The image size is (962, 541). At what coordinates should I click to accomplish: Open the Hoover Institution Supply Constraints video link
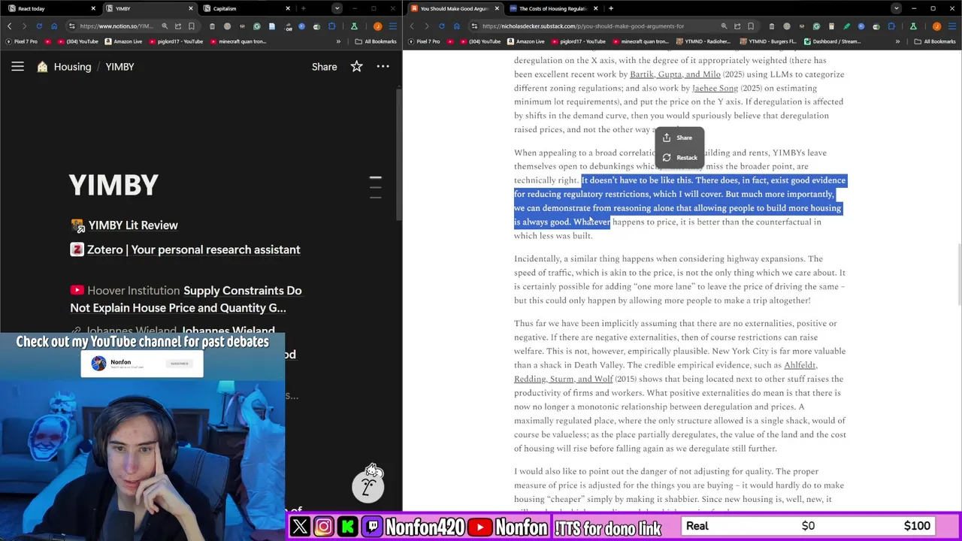point(186,299)
